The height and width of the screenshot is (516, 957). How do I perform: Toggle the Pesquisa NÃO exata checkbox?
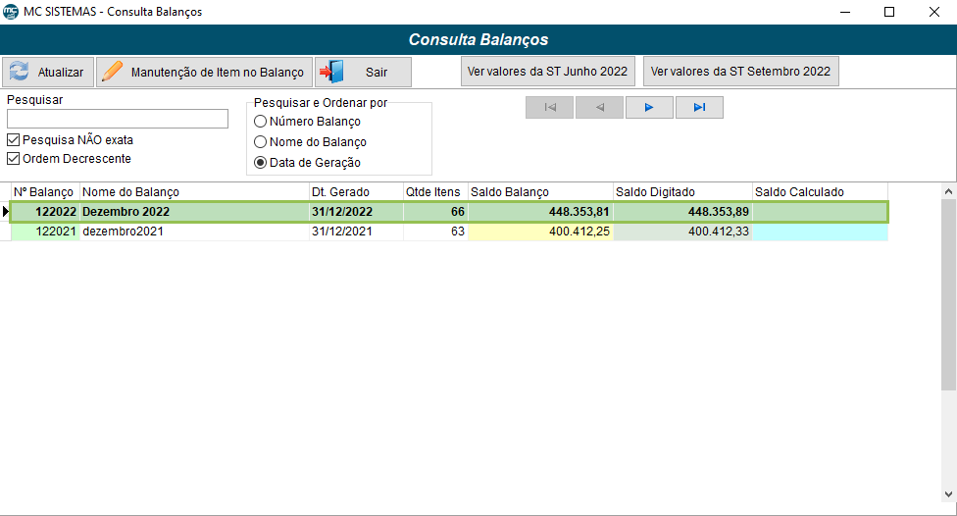[14, 140]
